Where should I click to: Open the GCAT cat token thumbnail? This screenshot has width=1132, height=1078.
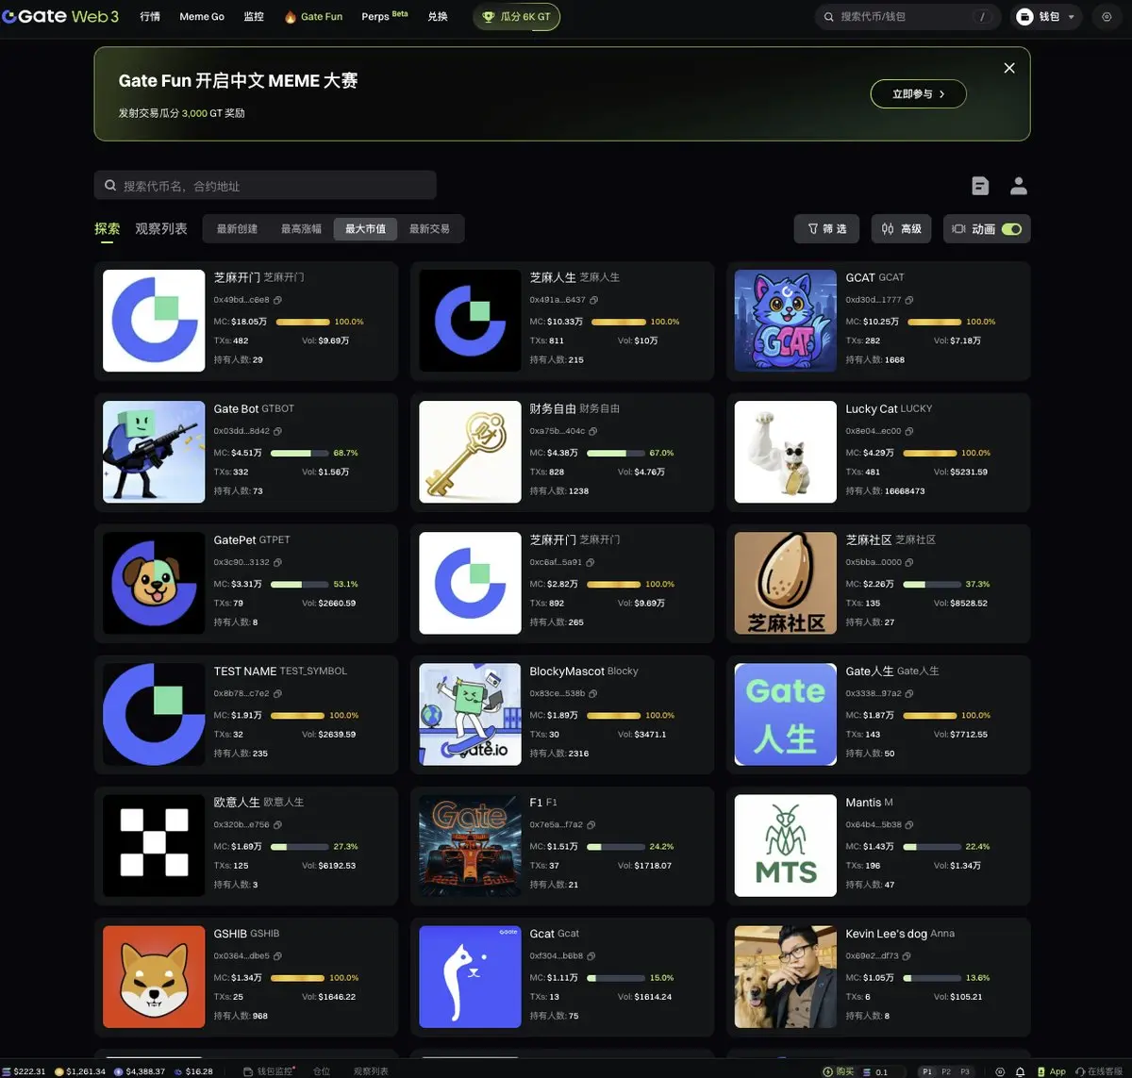click(x=786, y=321)
